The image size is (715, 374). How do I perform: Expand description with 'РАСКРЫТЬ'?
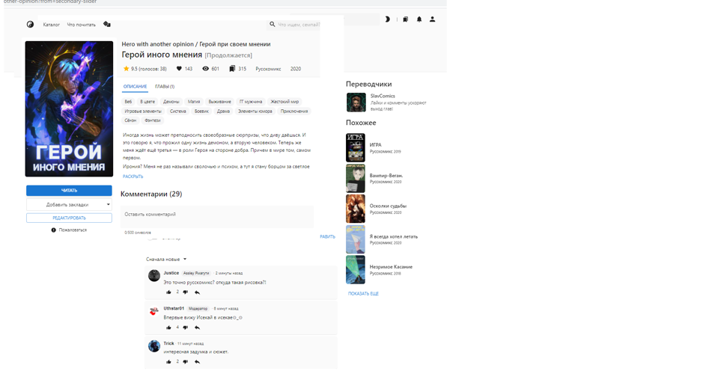tap(133, 177)
